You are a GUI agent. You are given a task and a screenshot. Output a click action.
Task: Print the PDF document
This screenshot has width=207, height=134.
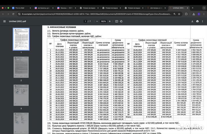pos(198,21)
